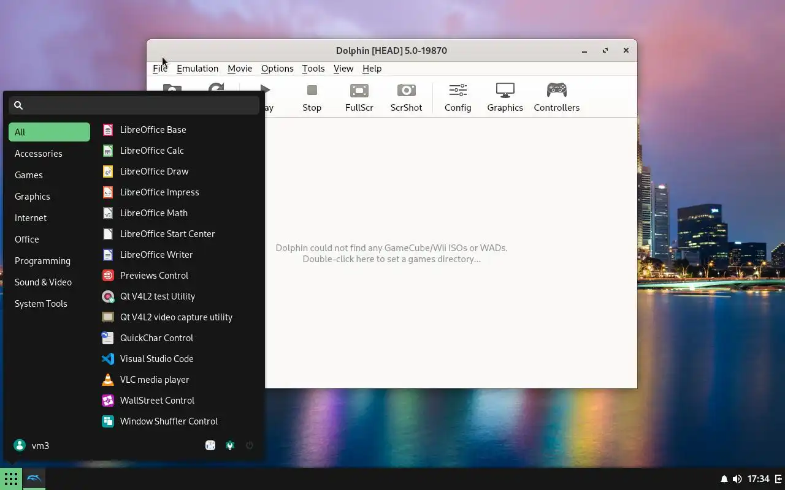Start LibreOffice Impress from app list
785x490 pixels.
coord(178,192)
